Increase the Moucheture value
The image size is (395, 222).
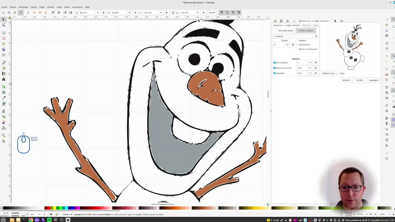point(316,63)
